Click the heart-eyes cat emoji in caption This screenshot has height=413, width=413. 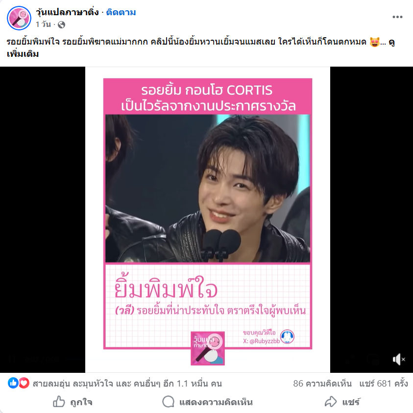point(375,42)
